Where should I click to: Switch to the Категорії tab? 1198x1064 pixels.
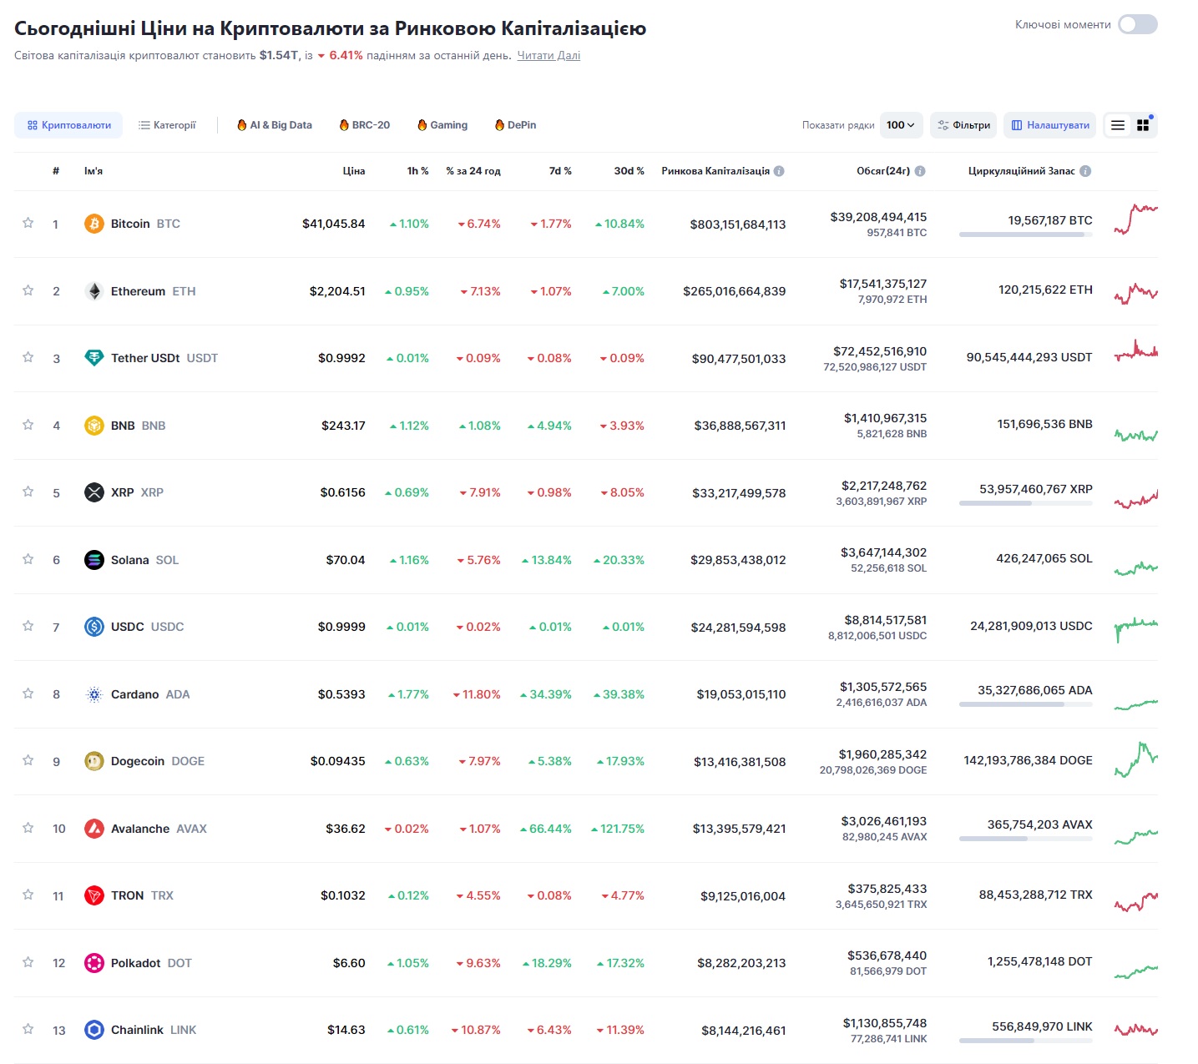click(167, 125)
